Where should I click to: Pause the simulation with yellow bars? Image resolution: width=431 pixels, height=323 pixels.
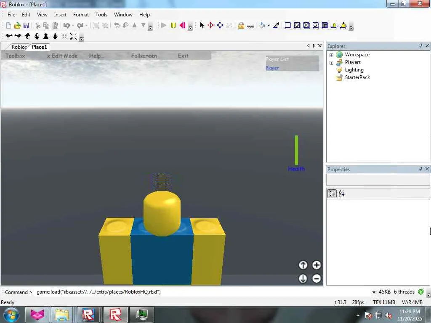[x=173, y=26]
